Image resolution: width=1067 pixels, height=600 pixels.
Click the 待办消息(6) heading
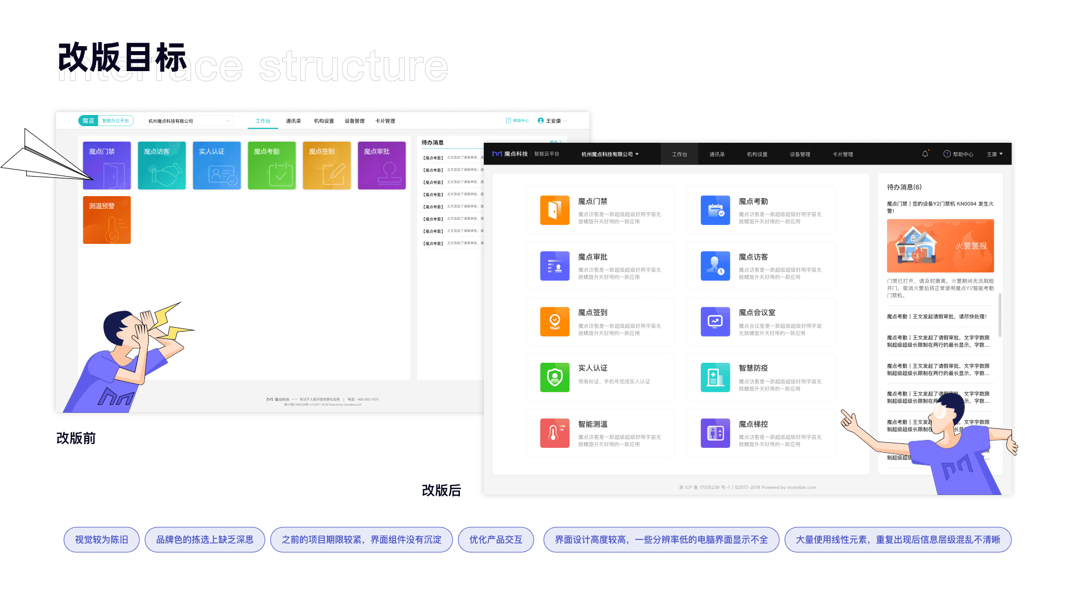pyautogui.click(x=904, y=187)
